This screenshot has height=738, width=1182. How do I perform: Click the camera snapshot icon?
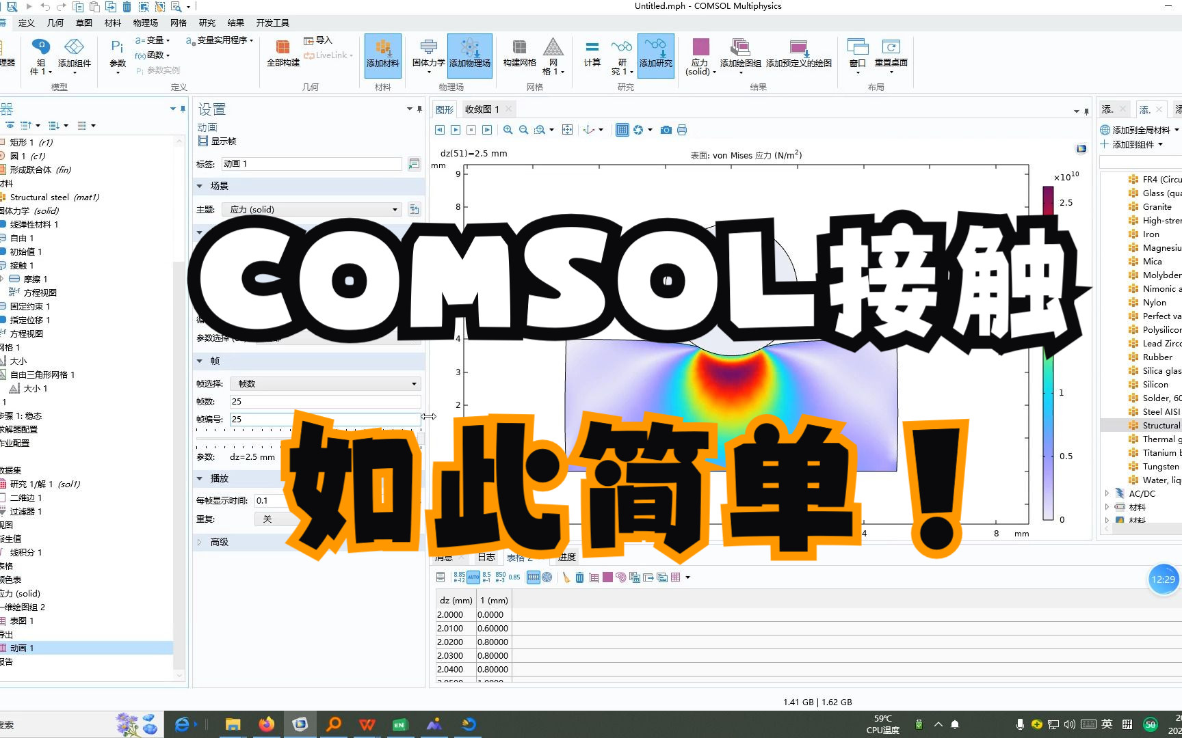point(666,130)
